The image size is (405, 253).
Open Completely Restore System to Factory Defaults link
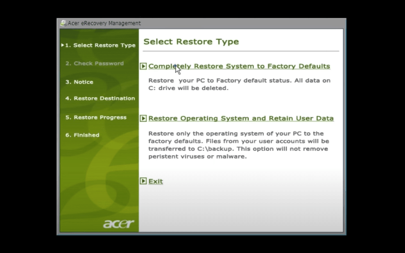click(x=239, y=66)
